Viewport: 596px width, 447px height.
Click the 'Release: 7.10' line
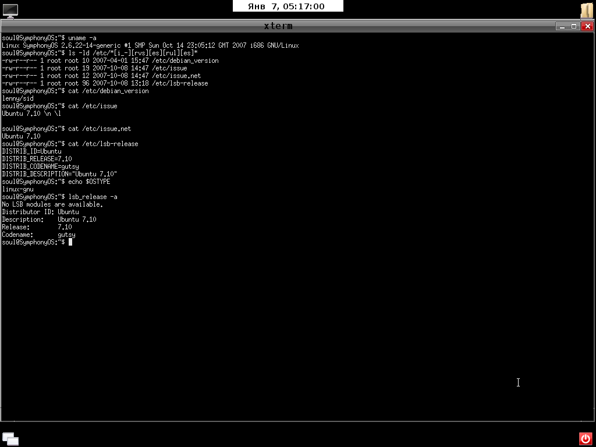(x=37, y=228)
